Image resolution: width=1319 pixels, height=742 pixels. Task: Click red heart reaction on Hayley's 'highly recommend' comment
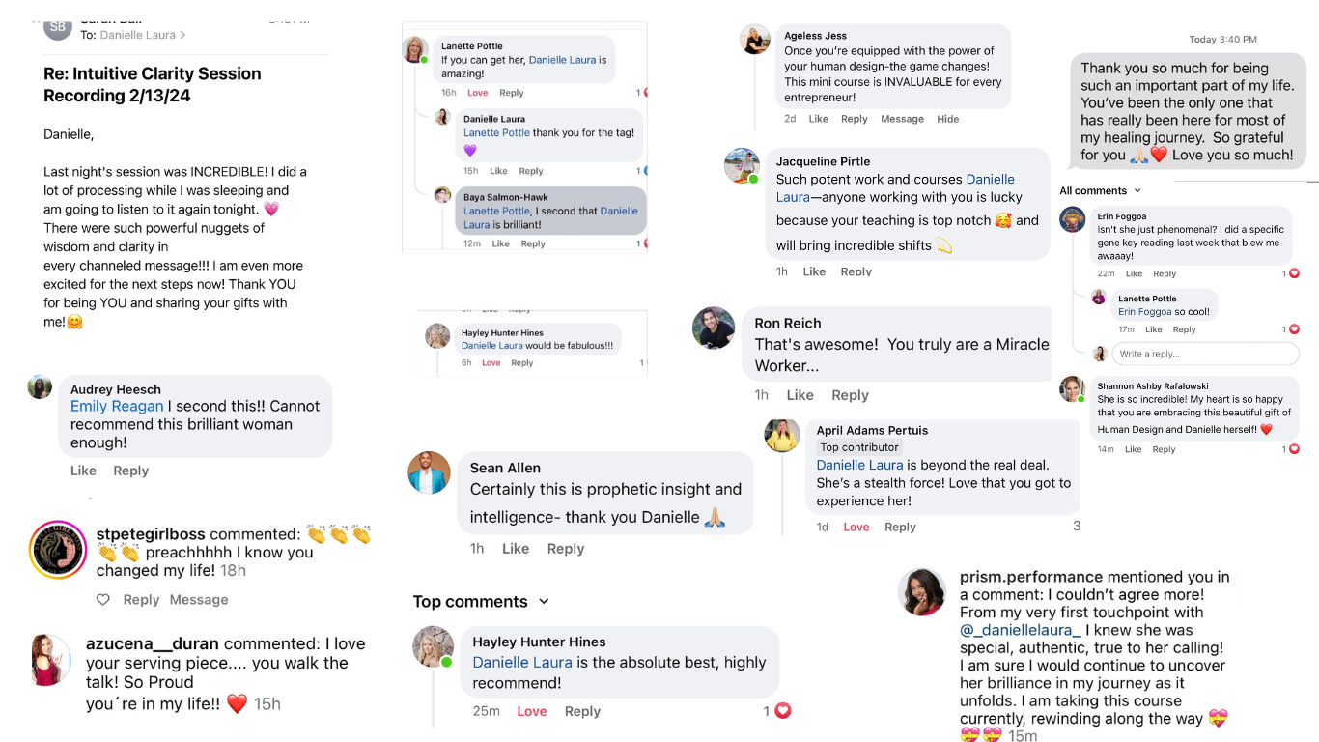(783, 711)
